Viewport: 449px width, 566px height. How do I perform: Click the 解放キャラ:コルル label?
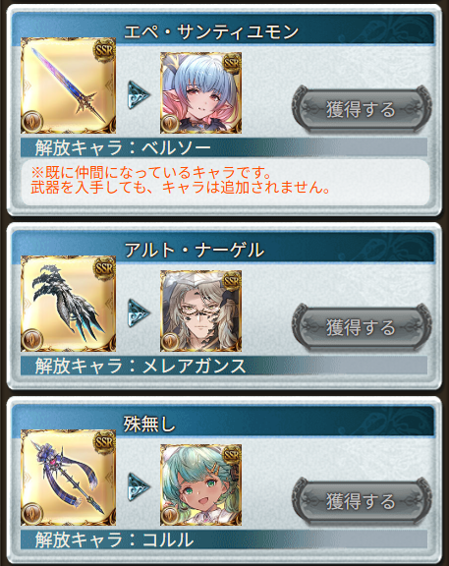coord(114,539)
